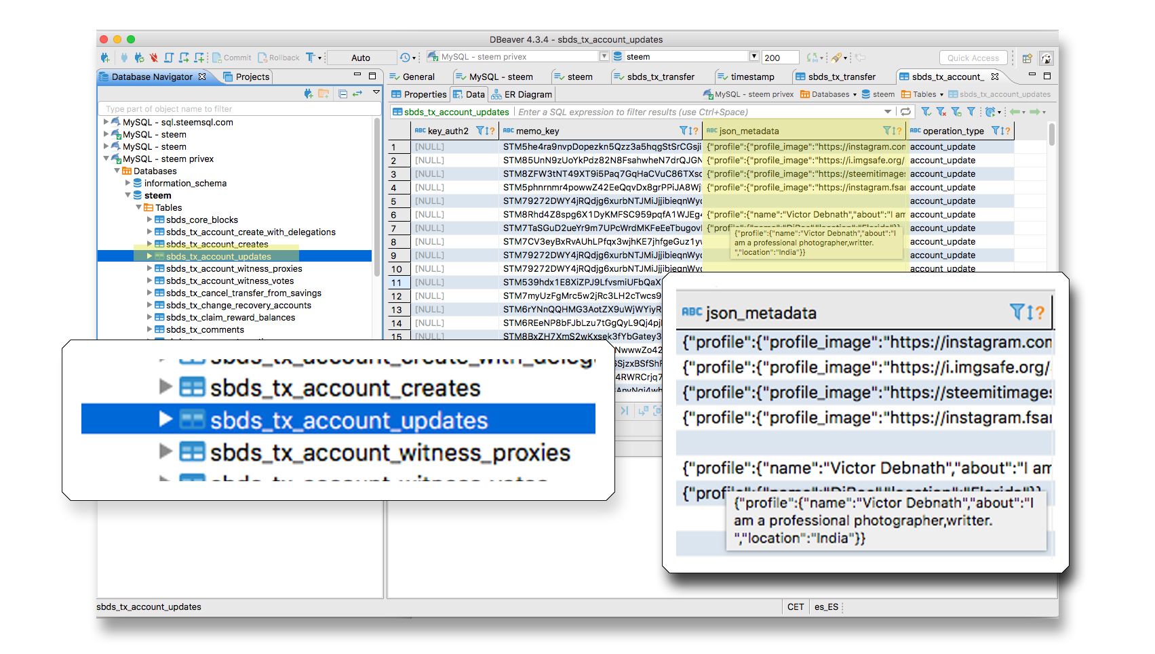Expand 'MySQL - sql.steemsql.com' connection node
The image size is (1155, 654).
pyautogui.click(x=106, y=122)
